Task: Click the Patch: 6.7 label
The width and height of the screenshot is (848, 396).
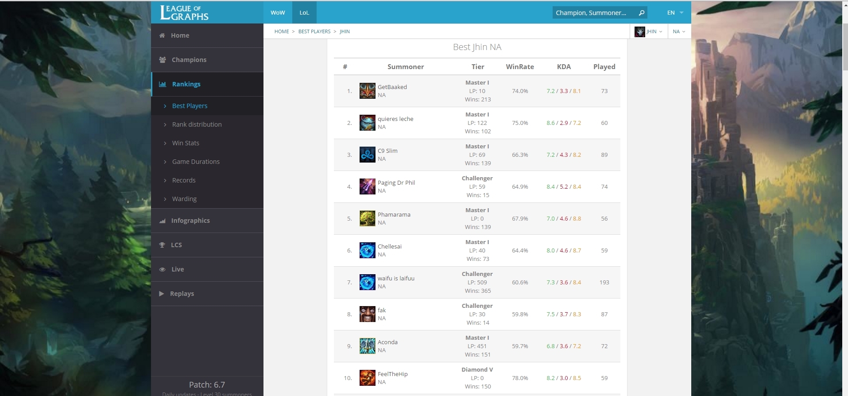Action: 207,384
